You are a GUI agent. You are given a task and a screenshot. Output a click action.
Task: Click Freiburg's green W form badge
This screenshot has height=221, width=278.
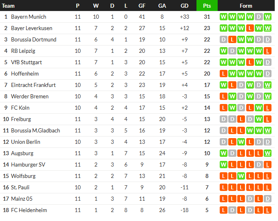pyautogui.click(x=259, y=119)
